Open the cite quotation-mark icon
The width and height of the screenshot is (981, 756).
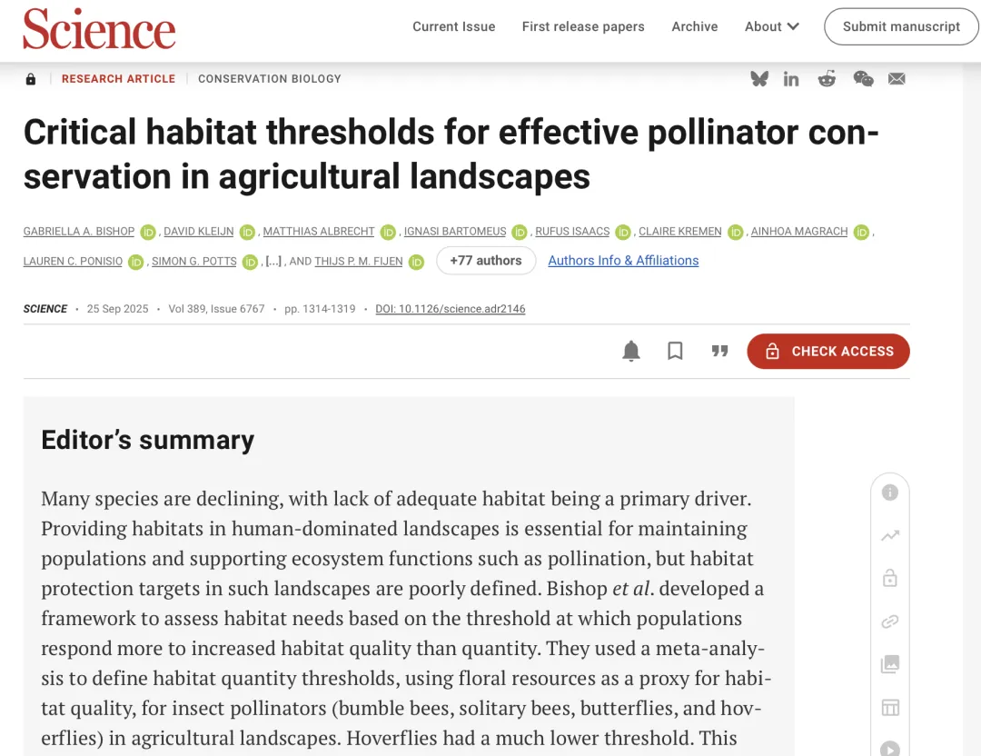[x=719, y=352]
